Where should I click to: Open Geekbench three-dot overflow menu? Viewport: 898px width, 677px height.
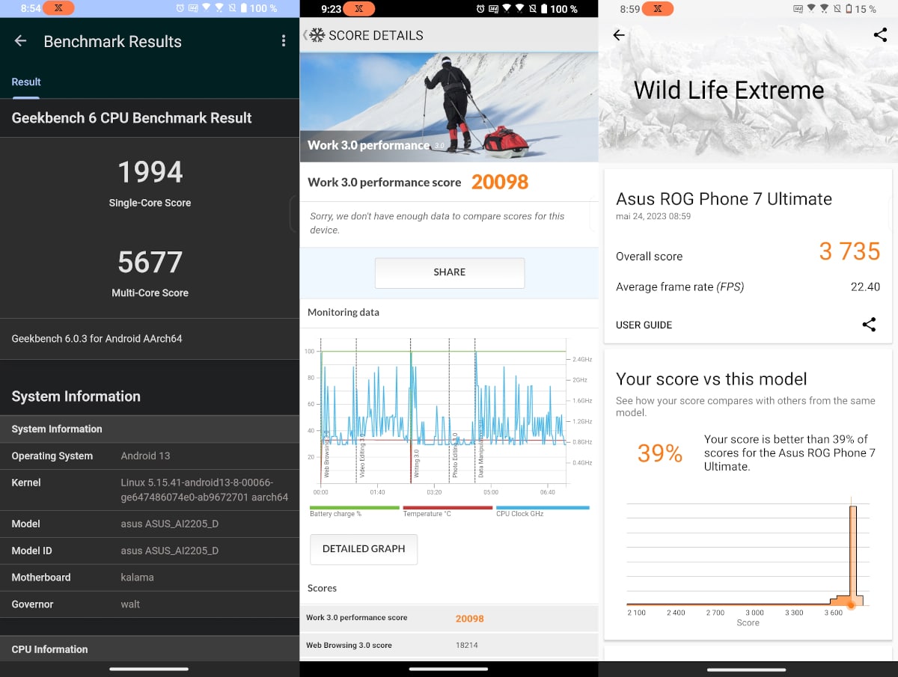pyautogui.click(x=284, y=41)
